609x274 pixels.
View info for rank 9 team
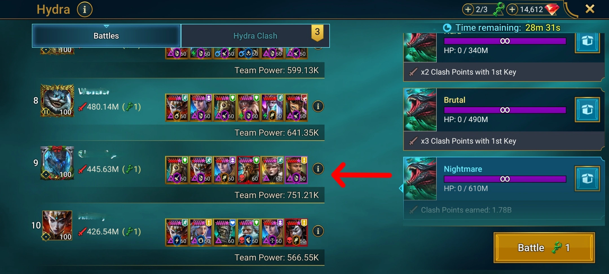point(318,169)
